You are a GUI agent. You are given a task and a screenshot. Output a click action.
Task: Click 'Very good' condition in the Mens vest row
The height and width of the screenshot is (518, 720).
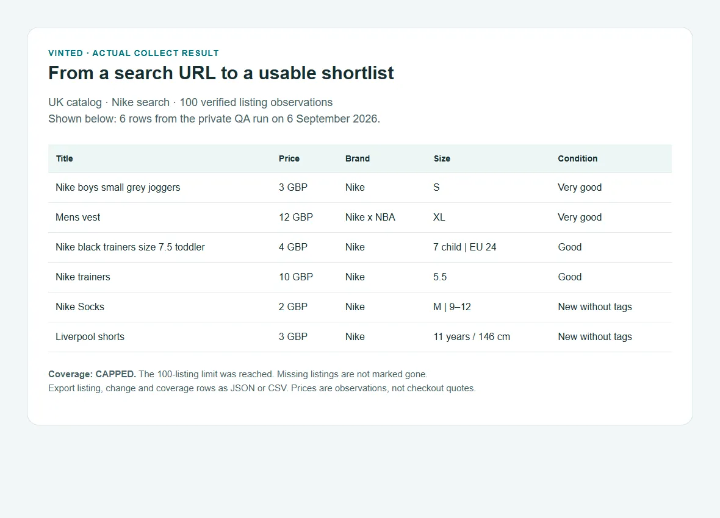coord(580,218)
